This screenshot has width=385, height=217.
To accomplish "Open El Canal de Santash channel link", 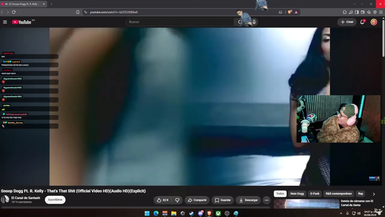I will coord(26,198).
